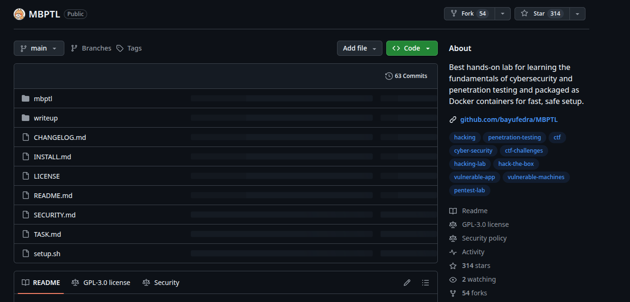Image resolution: width=630 pixels, height=302 pixels.
Task: Edit README with the pencil icon
Action: tap(407, 283)
